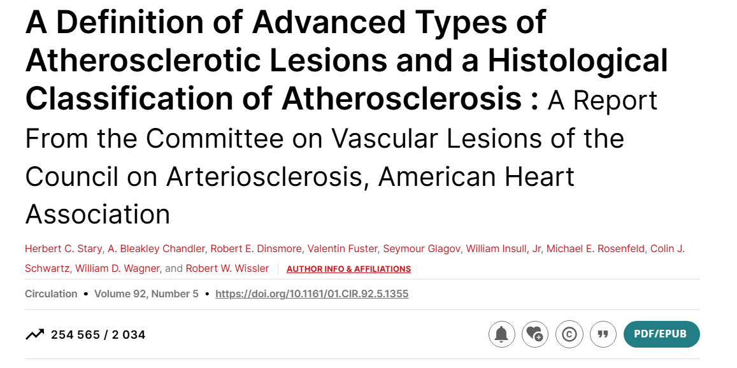Open the PDF/EPUB button
The width and height of the screenshot is (737, 368).
(661, 334)
